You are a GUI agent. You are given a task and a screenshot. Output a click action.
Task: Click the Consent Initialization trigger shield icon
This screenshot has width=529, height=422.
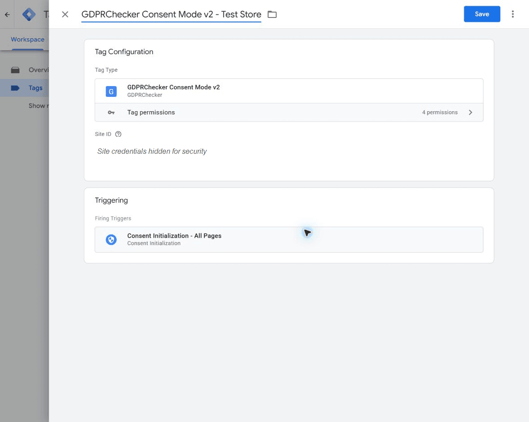click(x=111, y=239)
